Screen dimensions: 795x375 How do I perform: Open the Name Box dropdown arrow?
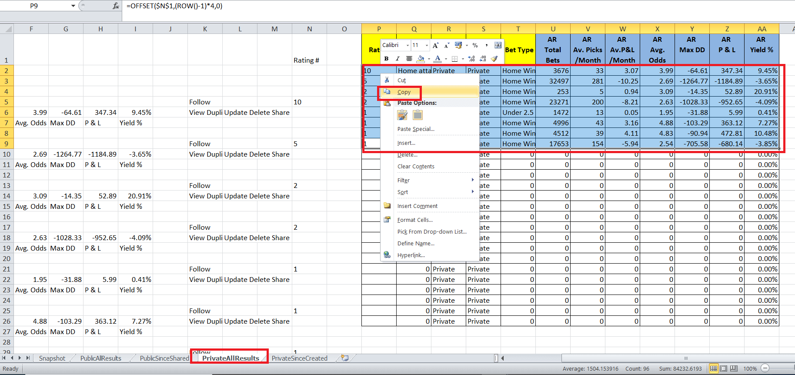(73, 6)
